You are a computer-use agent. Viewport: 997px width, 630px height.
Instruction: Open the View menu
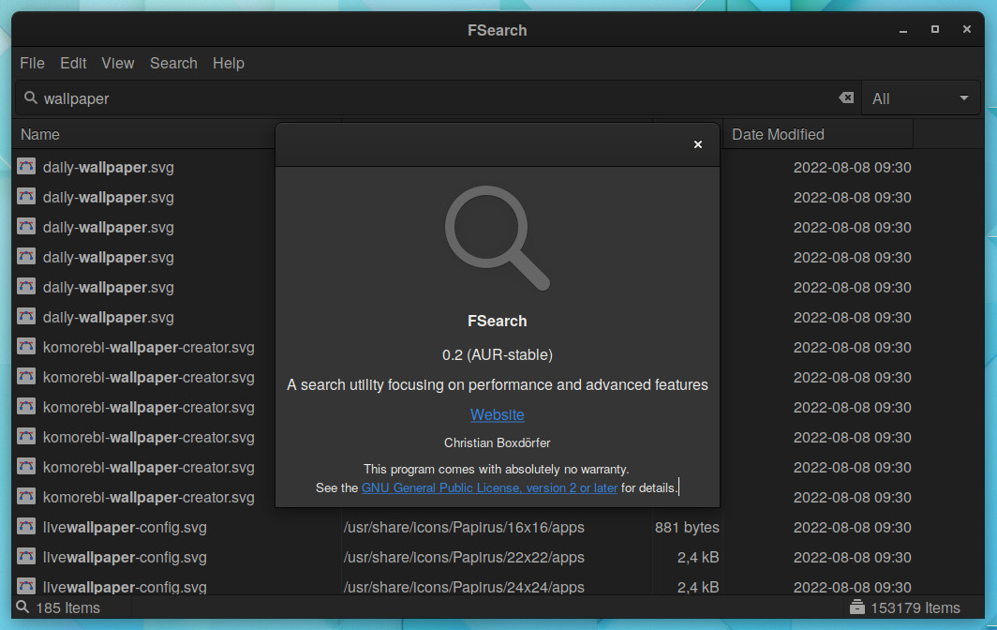pos(118,63)
